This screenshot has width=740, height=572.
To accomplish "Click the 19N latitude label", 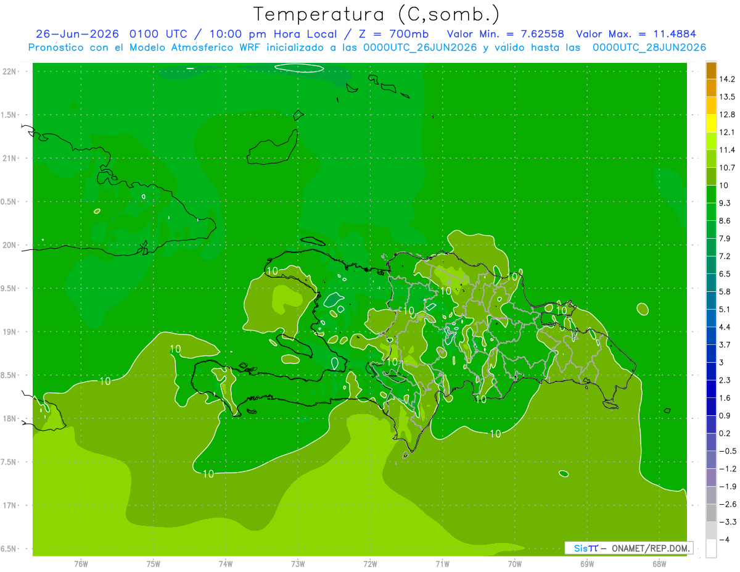I will tap(10, 332).
